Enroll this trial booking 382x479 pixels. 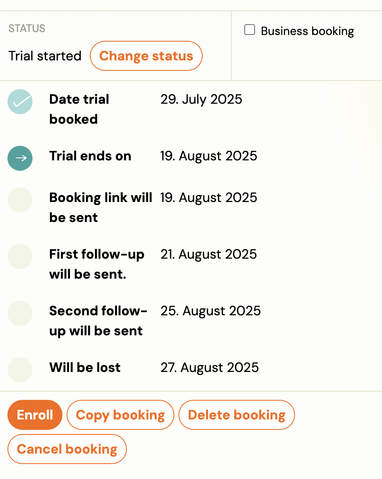(x=35, y=415)
